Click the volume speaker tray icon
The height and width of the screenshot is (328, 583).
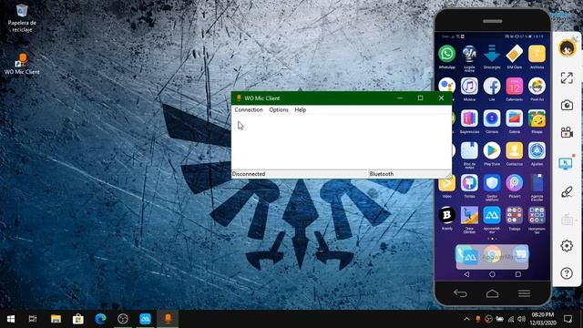pyautogui.click(x=522, y=319)
